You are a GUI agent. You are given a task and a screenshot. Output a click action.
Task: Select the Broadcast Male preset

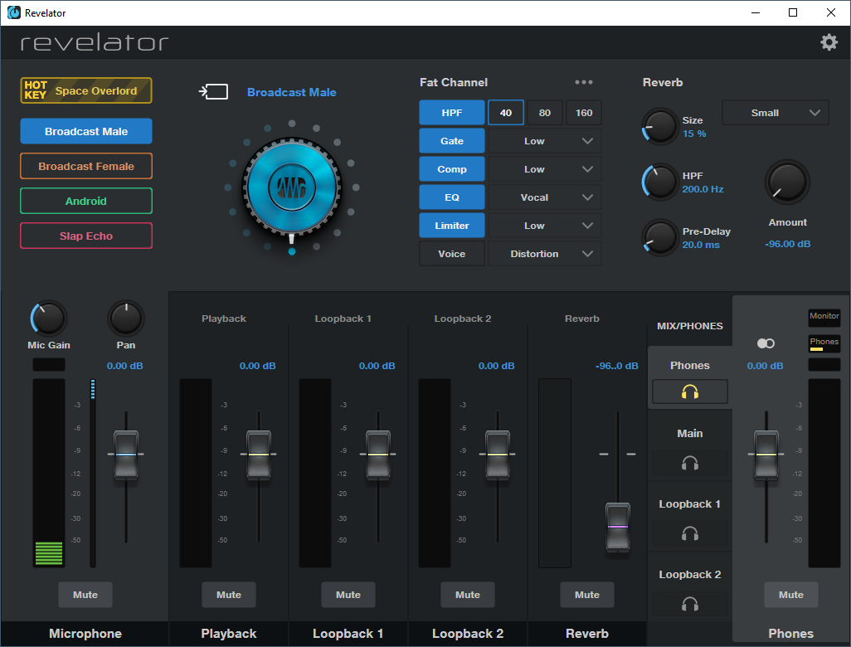(x=86, y=131)
